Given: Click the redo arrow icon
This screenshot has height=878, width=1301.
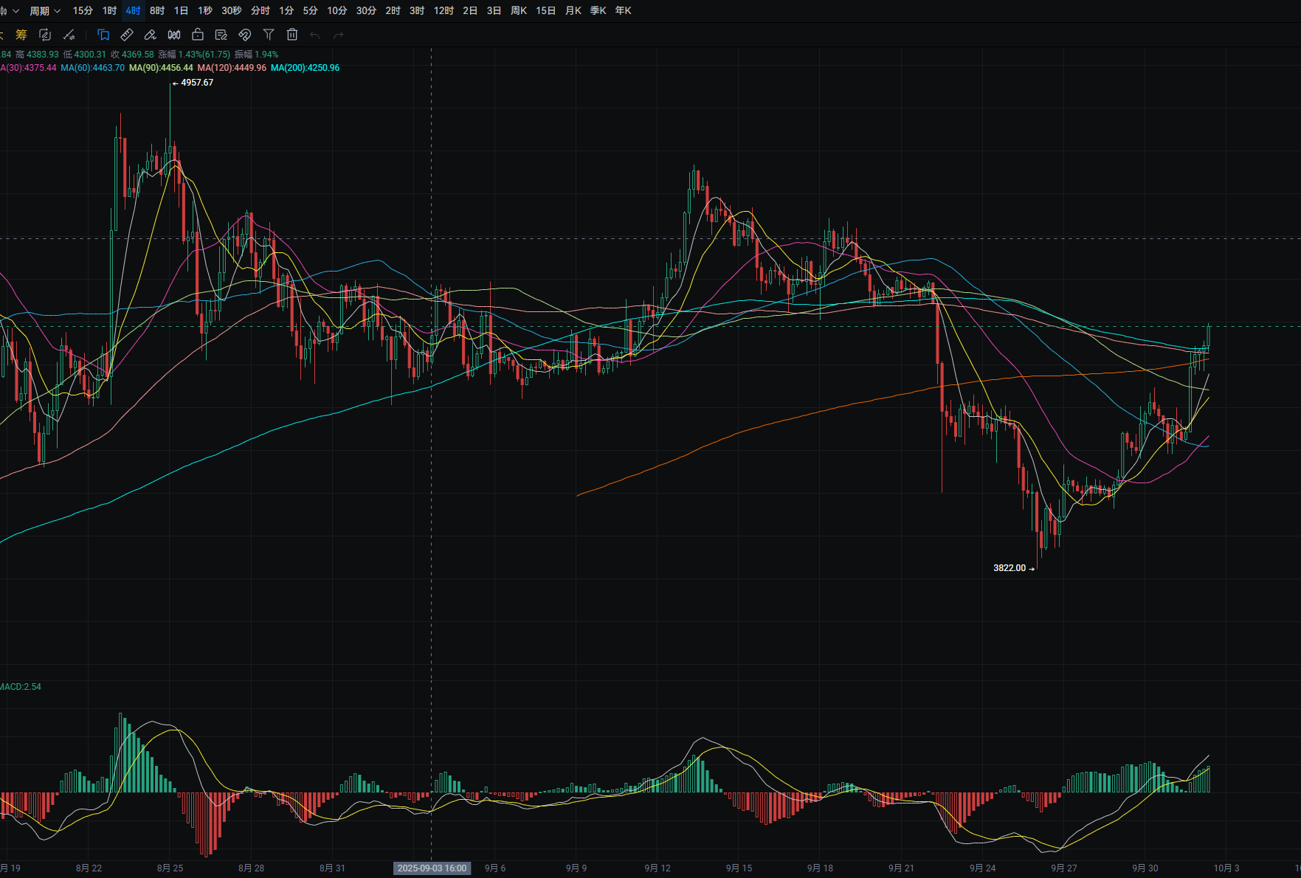Looking at the screenshot, I should (x=339, y=35).
